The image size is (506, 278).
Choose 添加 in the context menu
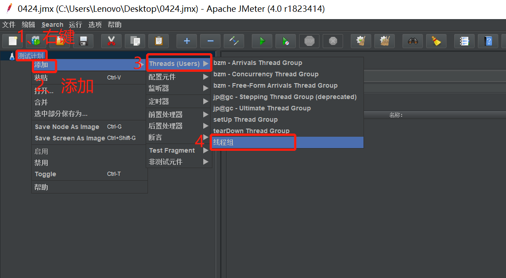point(89,65)
